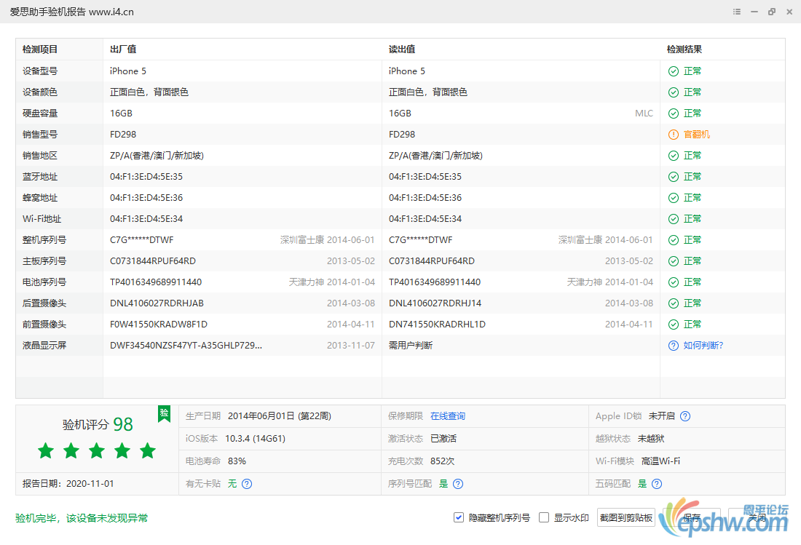Enable the 显示水印 checkbox
The height and width of the screenshot is (545, 801).
click(544, 517)
